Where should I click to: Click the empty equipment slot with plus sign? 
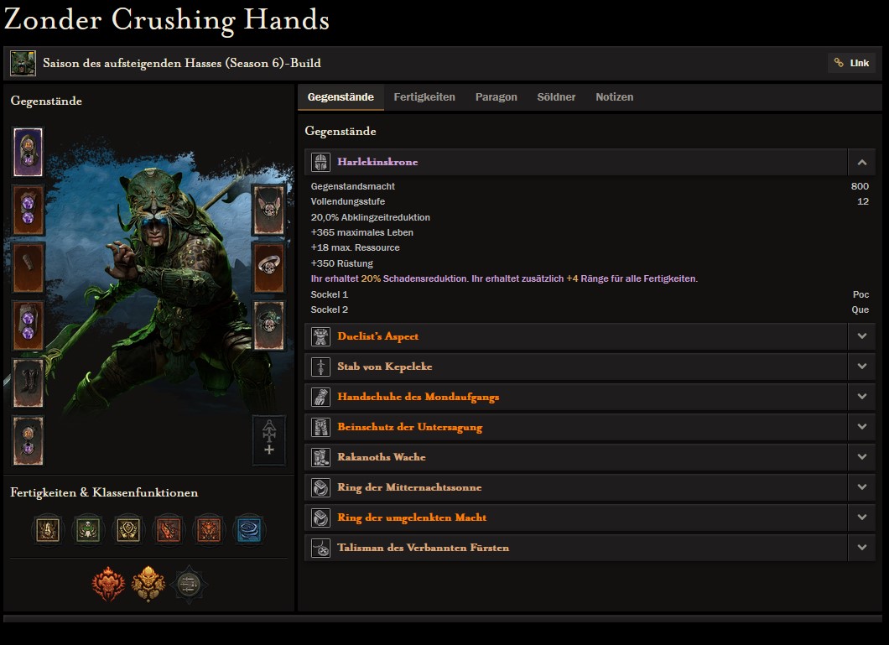point(268,441)
